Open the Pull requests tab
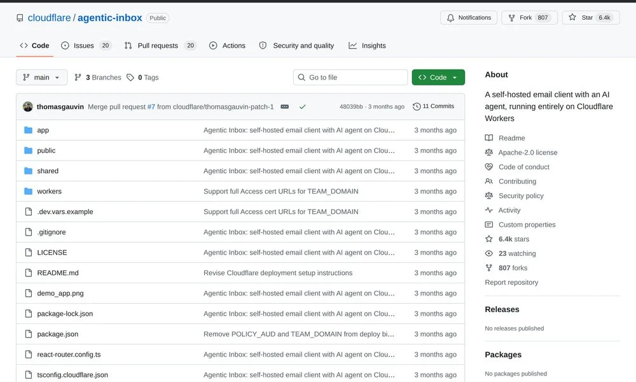 point(160,45)
